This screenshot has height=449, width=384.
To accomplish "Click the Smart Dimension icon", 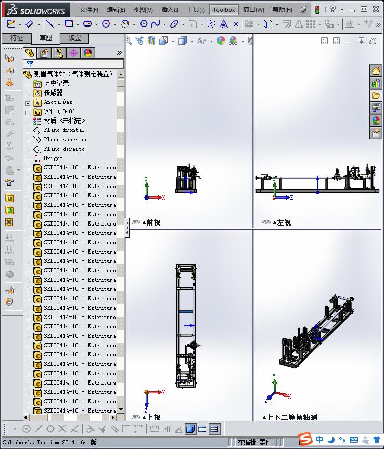I will [x=29, y=24].
